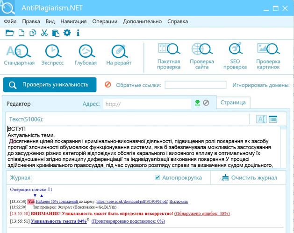294x233 pixels.
Task: Run the На рерайт check
Action: [x=119, y=55]
